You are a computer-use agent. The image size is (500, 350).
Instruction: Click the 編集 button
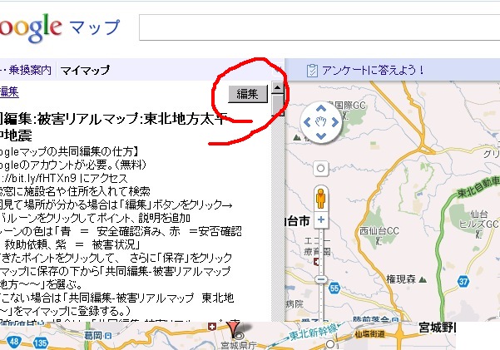(x=248, y=94)
